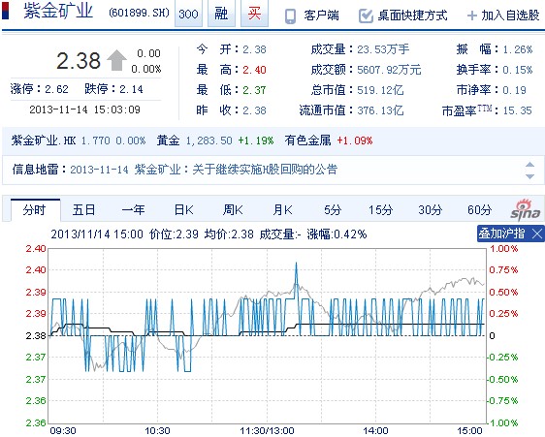Click the 10:30 time axis label

157,431
